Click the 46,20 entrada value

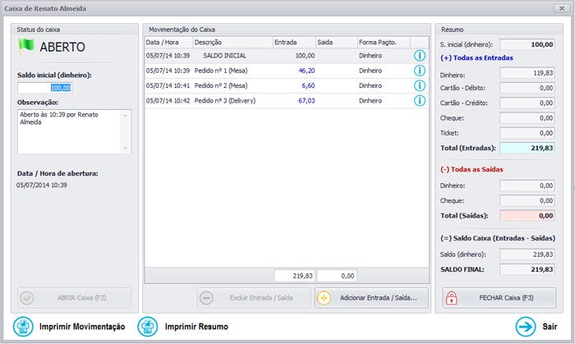point(306,71)
